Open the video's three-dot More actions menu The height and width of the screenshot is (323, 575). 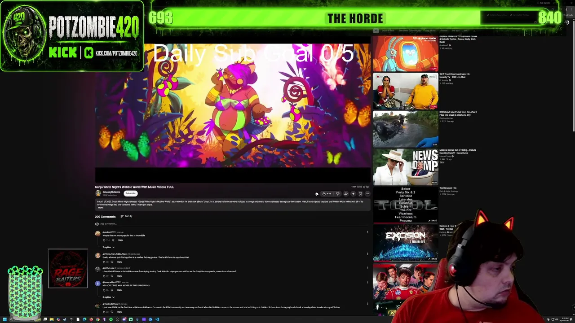click(x=367, y=194)
